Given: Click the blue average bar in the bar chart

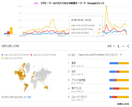Looking at the screenshot, I should tap(6, 34).
